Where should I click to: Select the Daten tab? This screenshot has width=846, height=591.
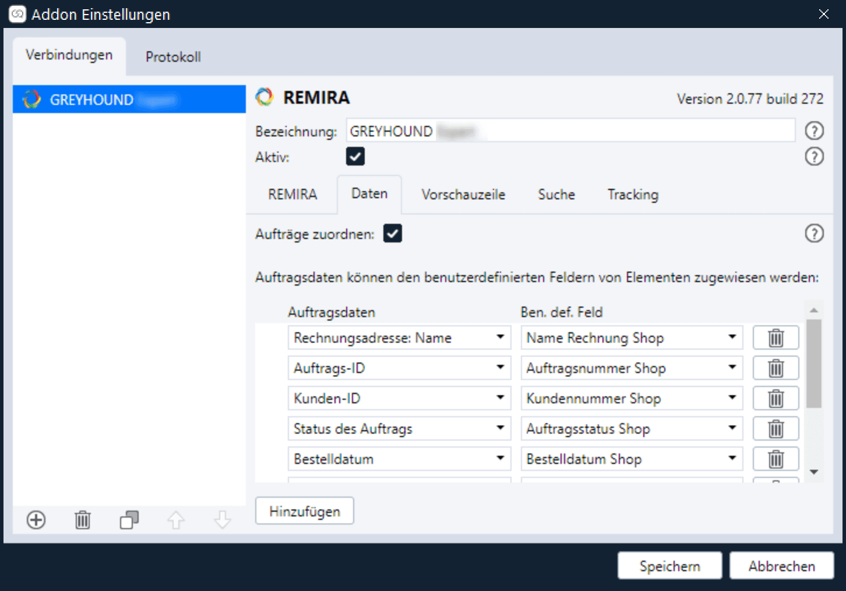coord(369,194)
